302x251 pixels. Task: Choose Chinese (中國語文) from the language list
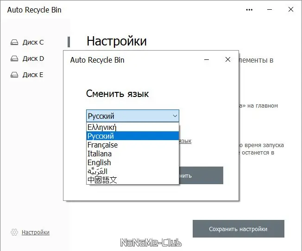[x=132, y=180]
